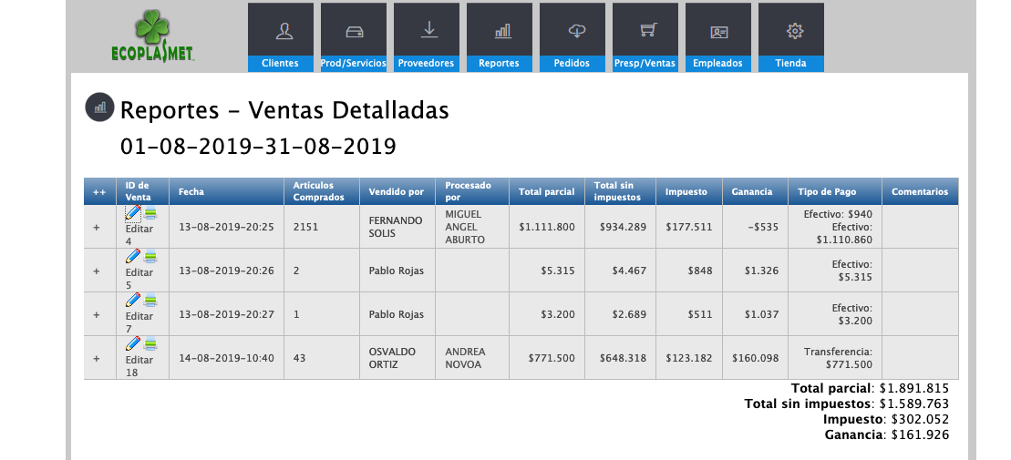Expand all rows with the ++ header
The height and width of the screenshot is (460, 1011).
click(98, 192)
